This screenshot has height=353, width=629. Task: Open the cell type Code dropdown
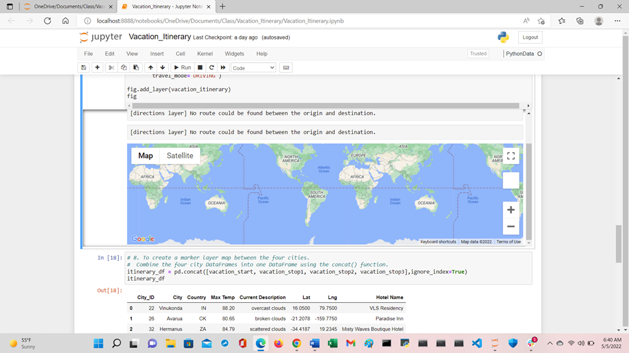(254, 68)
